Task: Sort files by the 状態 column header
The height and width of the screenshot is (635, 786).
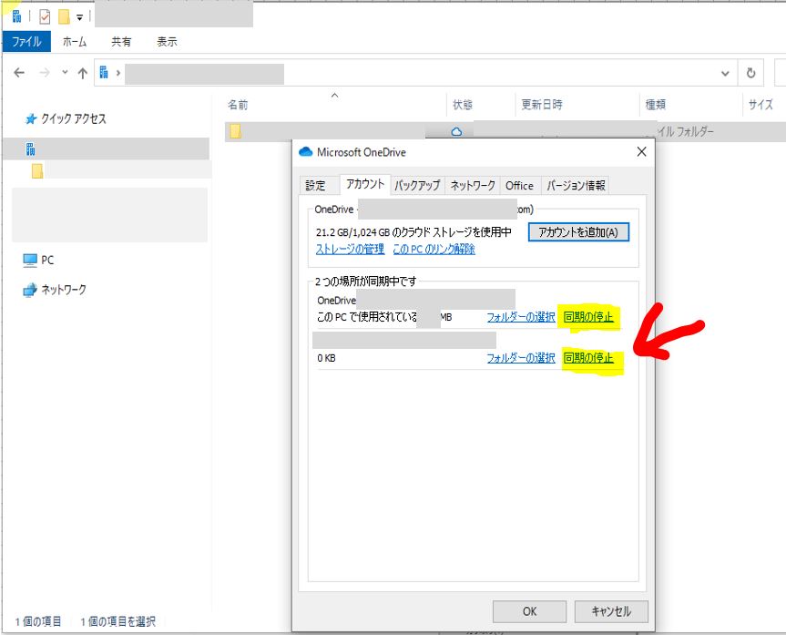Action: (462, 105)
